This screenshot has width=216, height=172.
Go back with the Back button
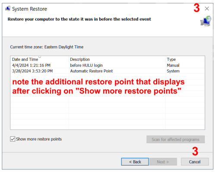135,162
